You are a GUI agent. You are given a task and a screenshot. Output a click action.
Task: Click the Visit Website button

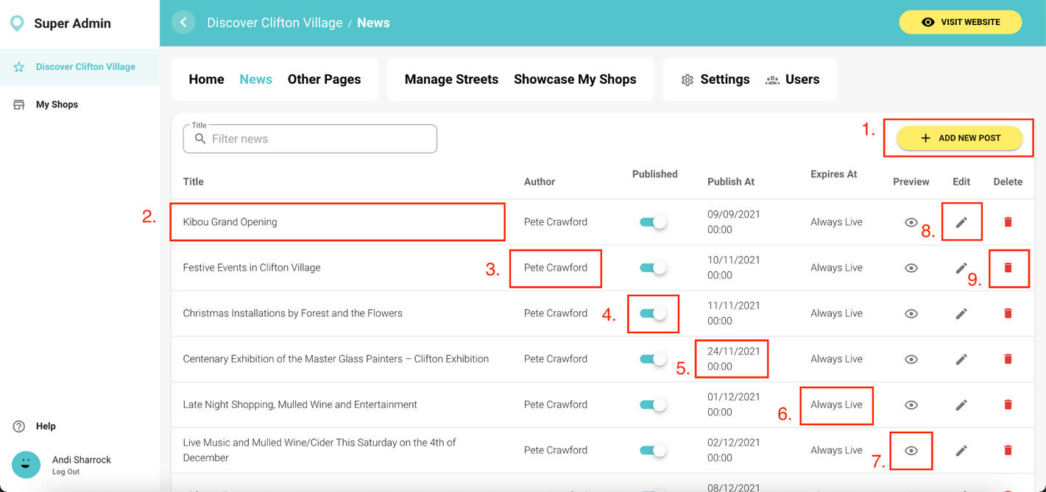[x=960, y=22]
